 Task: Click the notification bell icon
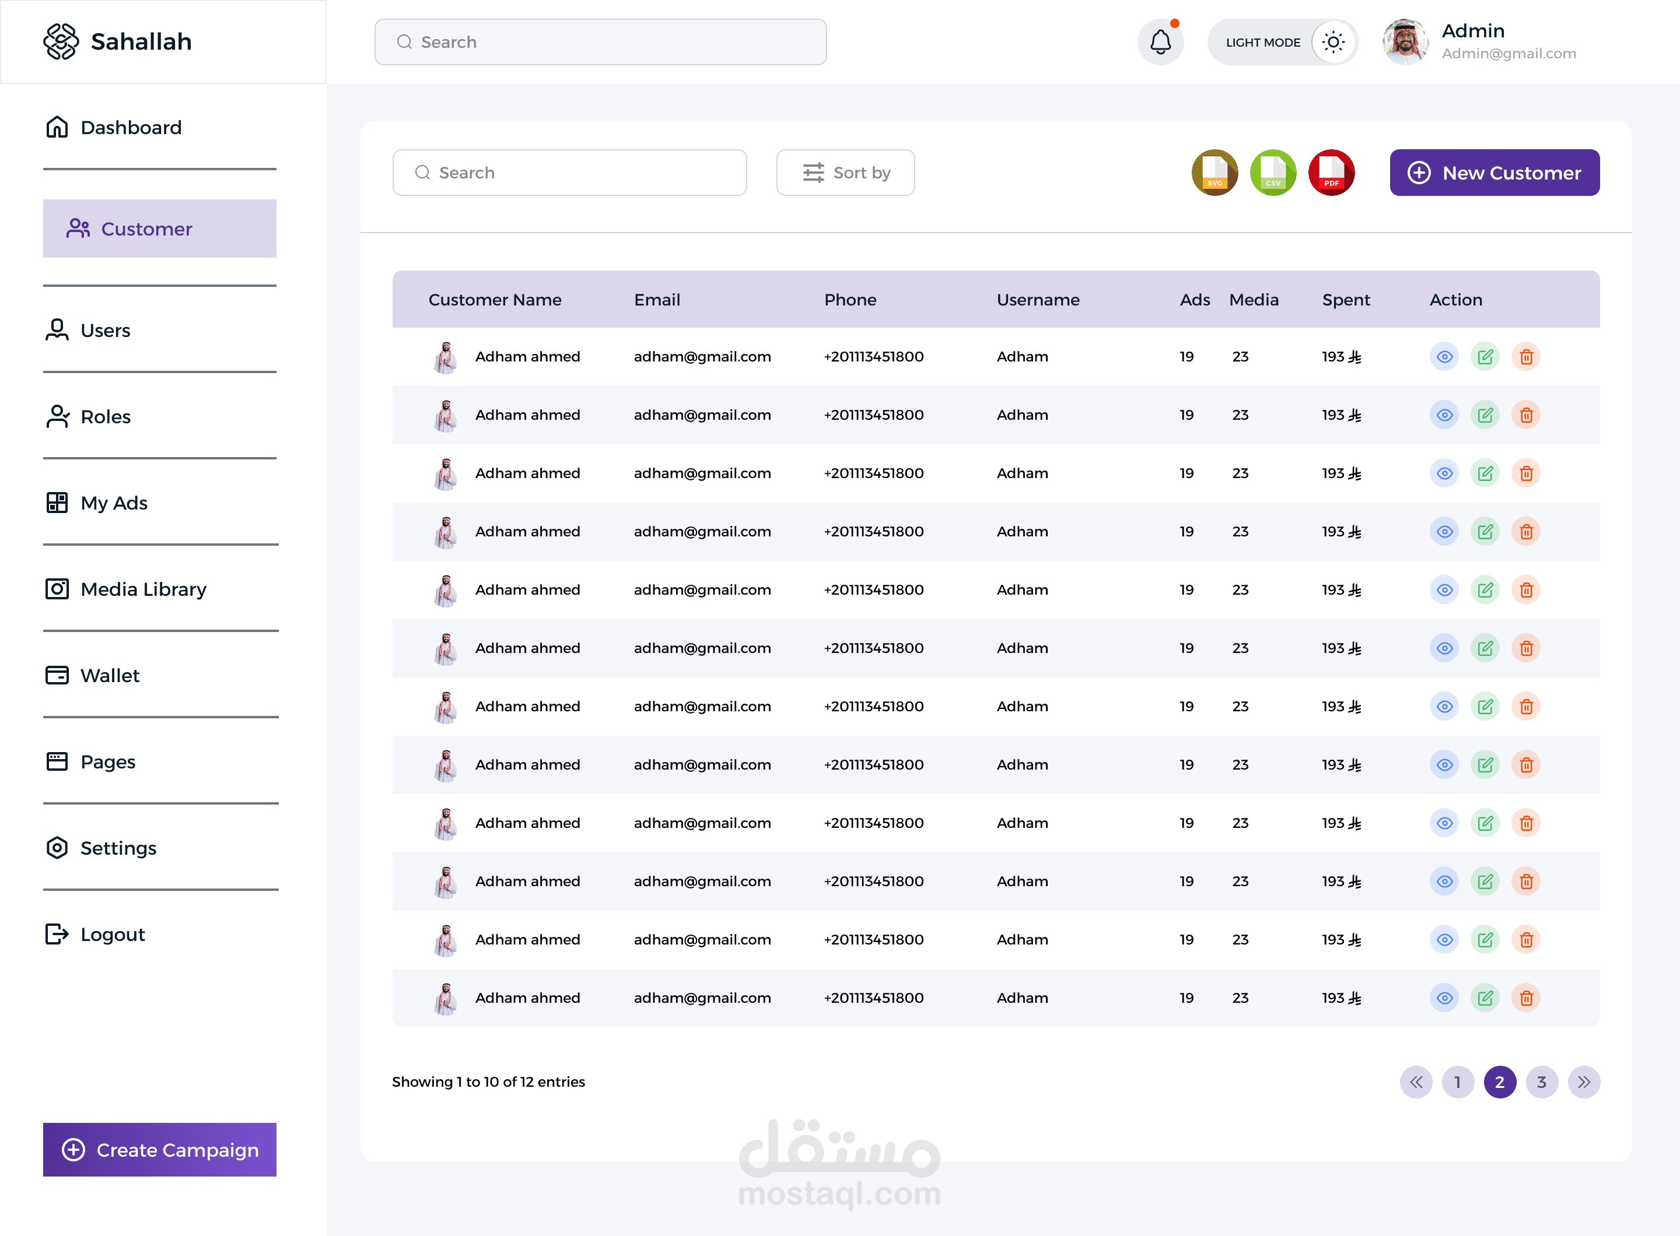1160,42
